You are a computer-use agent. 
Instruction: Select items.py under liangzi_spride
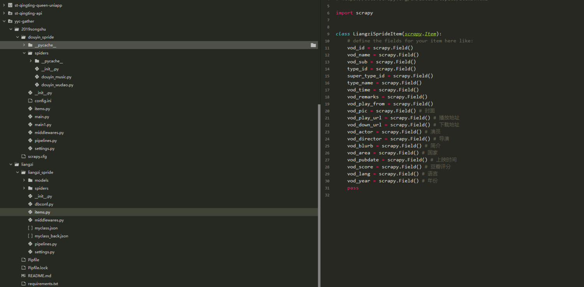pos(42,212)
